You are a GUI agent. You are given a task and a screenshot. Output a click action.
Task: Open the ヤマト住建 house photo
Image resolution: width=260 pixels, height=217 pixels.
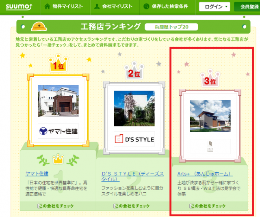(x=58, y=101)
